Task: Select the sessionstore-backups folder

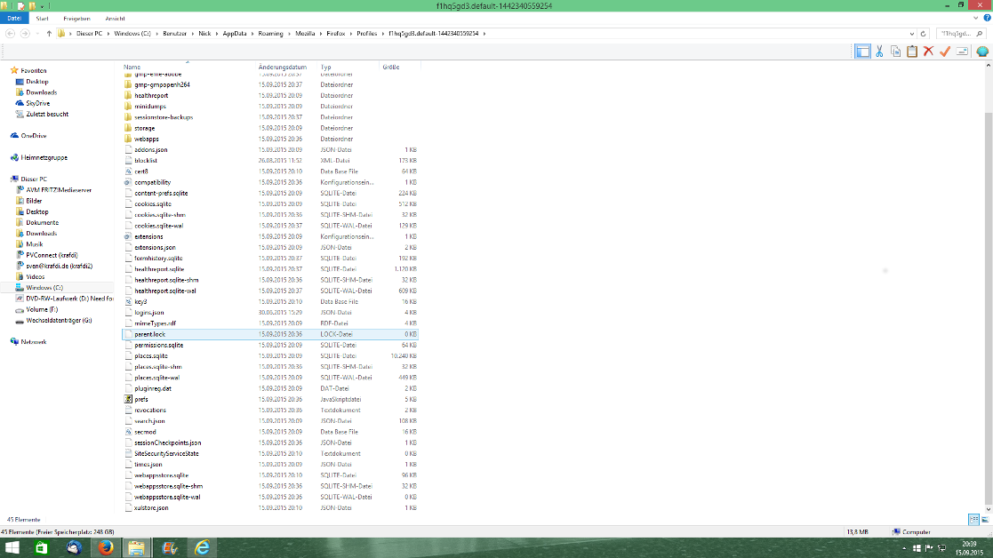Action: (x=164, y=117)
